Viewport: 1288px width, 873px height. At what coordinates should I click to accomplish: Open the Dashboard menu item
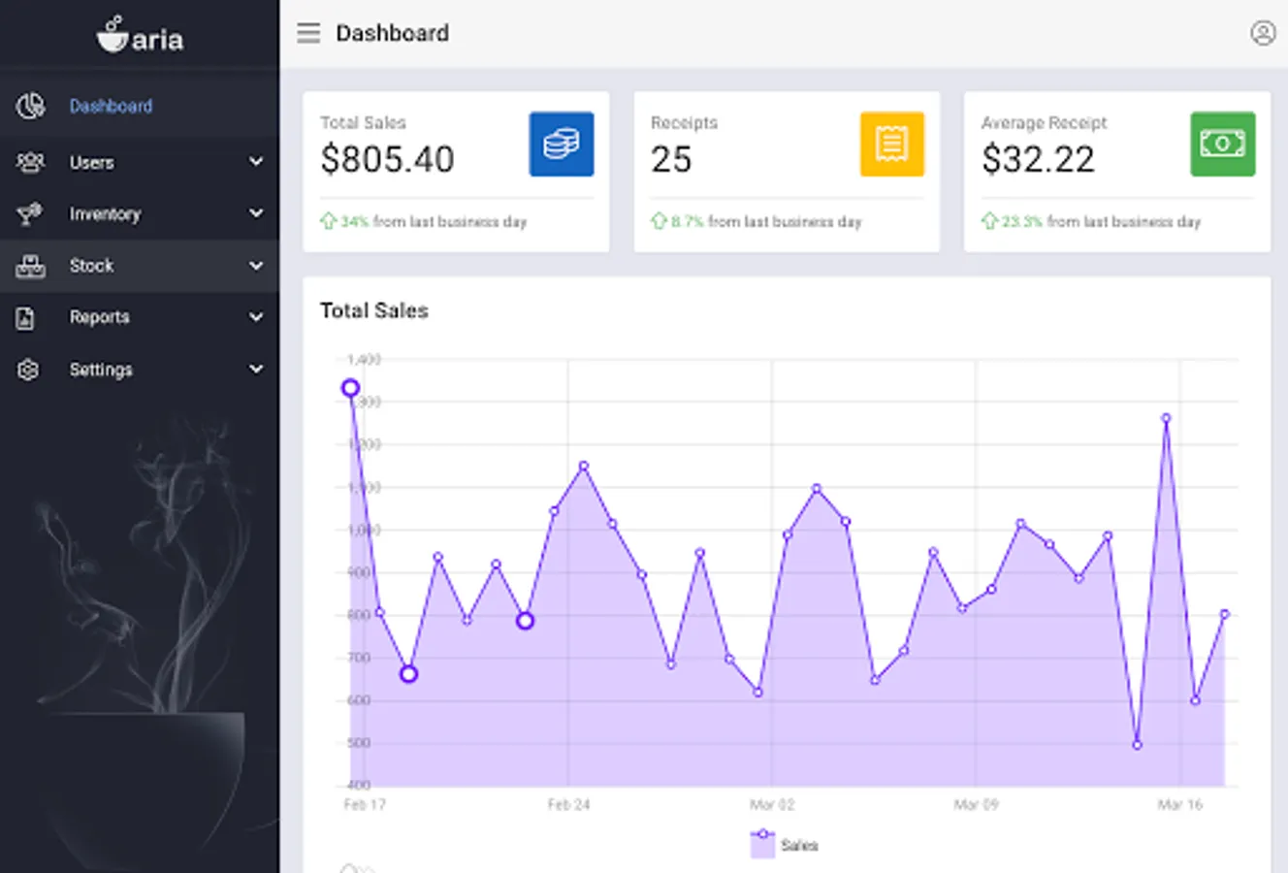[140, 106]
